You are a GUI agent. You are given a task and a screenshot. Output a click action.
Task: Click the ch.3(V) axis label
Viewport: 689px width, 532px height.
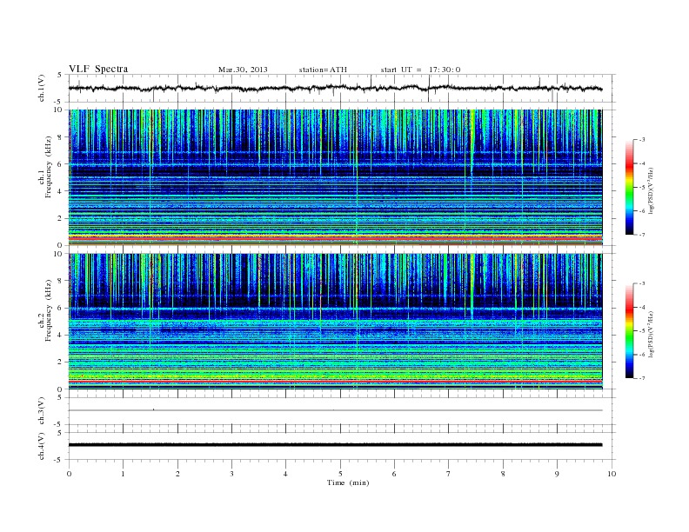(x=41, y=411)
